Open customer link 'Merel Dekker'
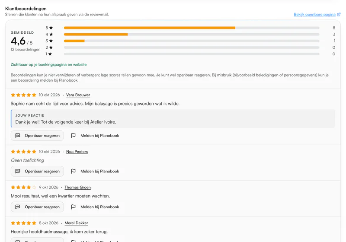This screenshot has width=346, height=242. coord(77,223)
